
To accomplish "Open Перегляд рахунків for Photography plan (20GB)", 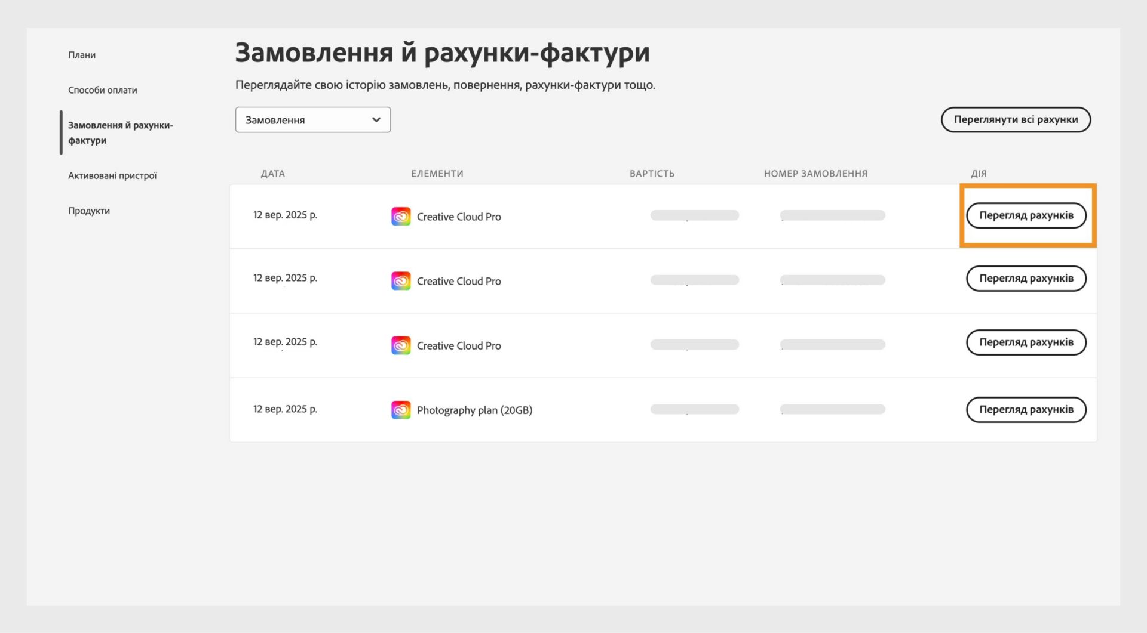I will [1026, 410].
